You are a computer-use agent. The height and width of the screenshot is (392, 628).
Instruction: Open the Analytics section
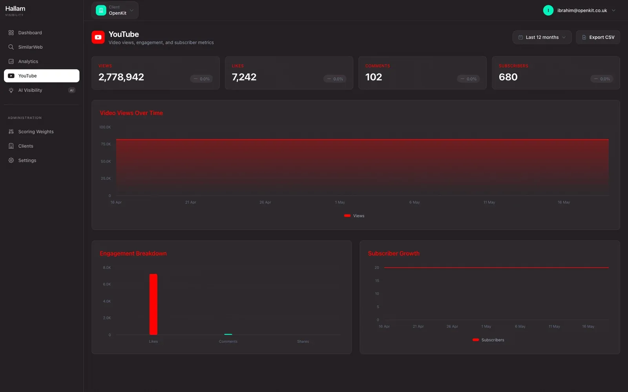pyautogui.click(x=42, y=62)
